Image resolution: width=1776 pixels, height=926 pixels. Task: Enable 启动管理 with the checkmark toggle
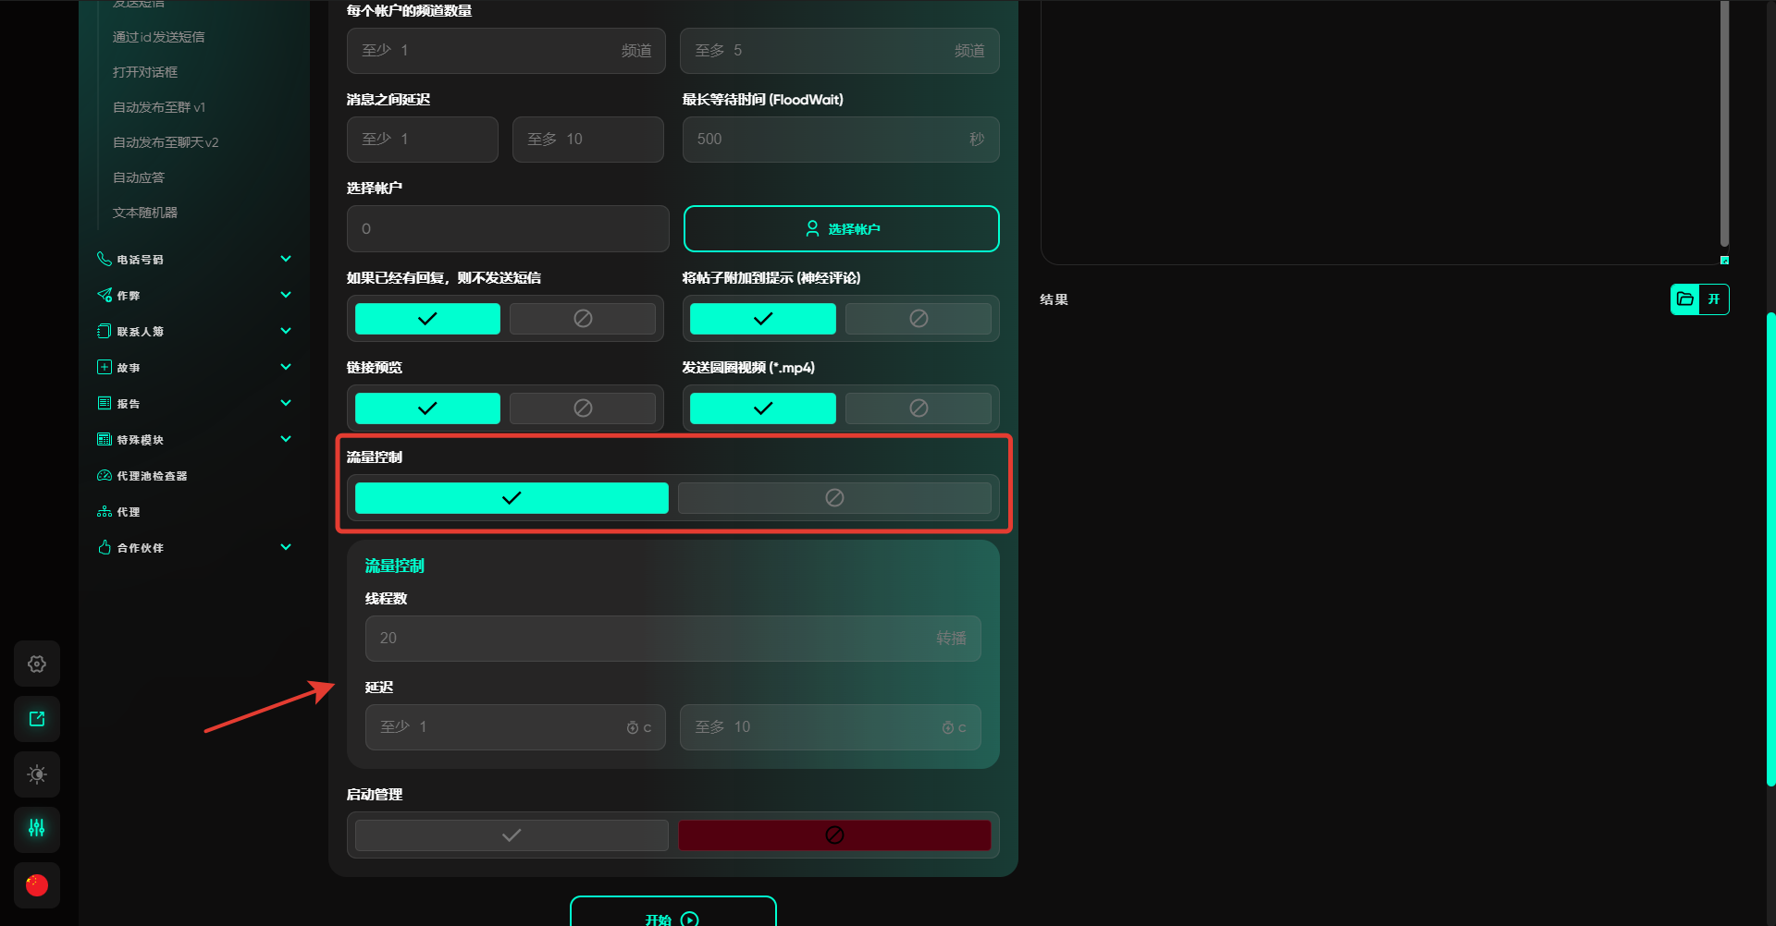pos(512,835)
